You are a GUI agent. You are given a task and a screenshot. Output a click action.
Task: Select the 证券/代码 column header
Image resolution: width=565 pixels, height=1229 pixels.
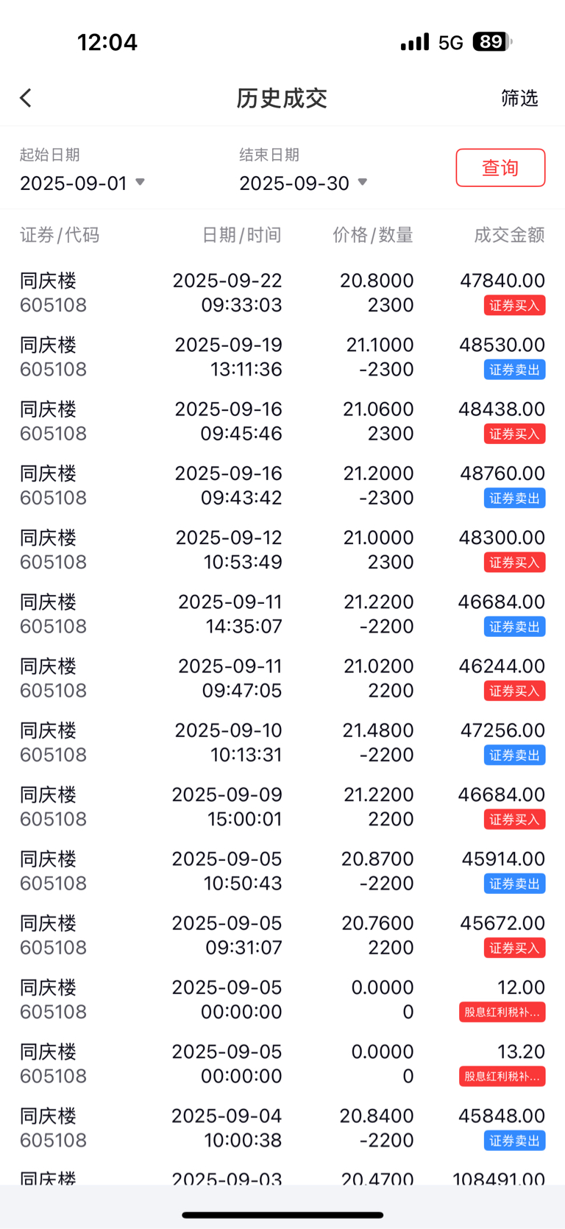tap(60, 235)
